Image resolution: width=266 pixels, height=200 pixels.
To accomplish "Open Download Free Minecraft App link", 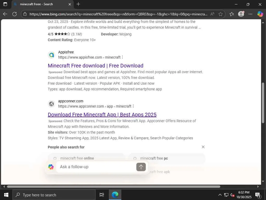I will tap(102, 115).
